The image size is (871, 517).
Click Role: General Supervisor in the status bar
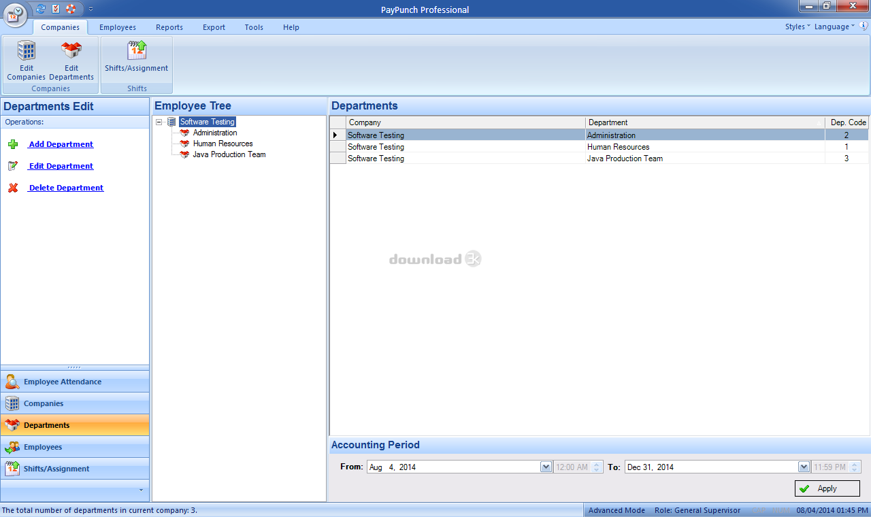click(697, 510)
